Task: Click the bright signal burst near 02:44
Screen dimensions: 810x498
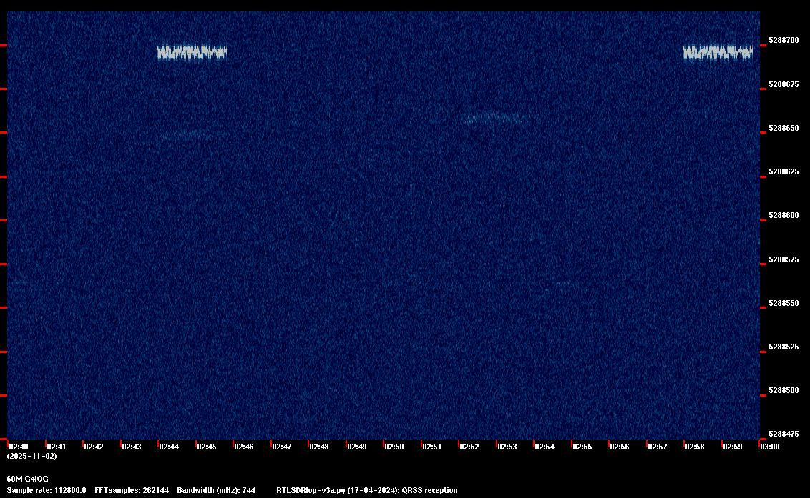Action: click(192, 52)
